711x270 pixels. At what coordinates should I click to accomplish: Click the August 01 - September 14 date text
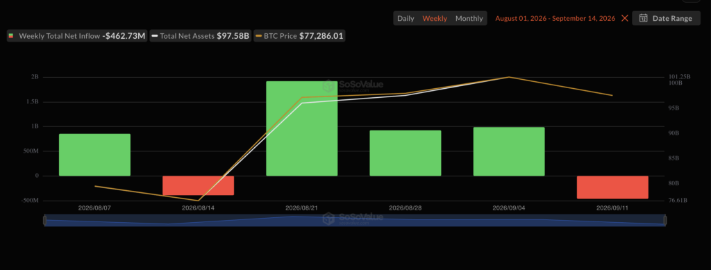tap(555, 19)
